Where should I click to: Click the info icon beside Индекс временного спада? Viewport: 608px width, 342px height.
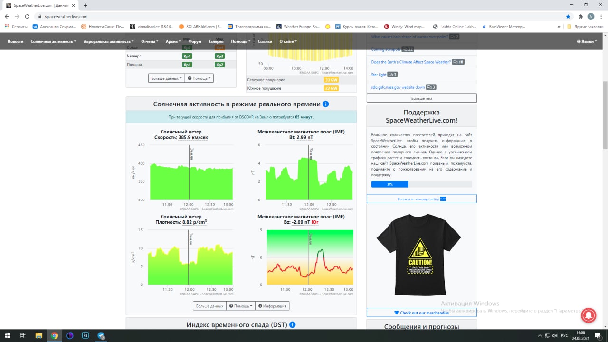(293, 325)
